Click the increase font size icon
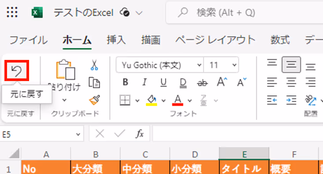The height and width of the screenshot is (174, 323). (x=222, y=82)
